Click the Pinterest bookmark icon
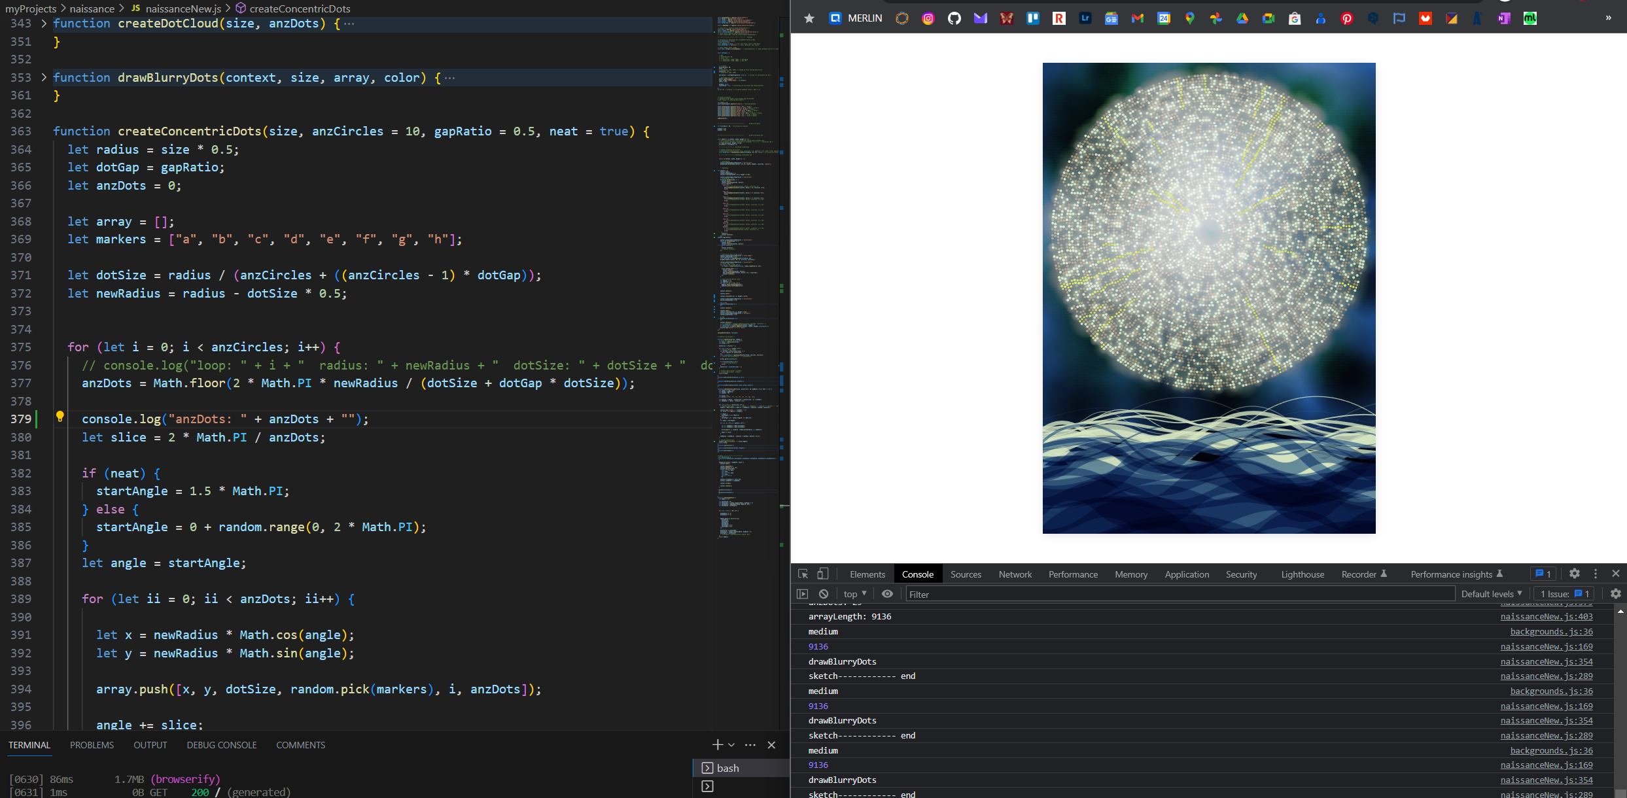Viewport: 1627px width, 798px height. (x=1347, y=18)
